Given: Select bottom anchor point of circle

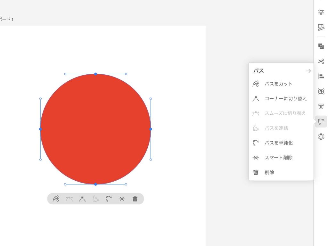Looking at the screenshot, I should 95,184.
